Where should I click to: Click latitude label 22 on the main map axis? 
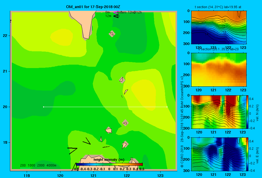pos(5,36)
